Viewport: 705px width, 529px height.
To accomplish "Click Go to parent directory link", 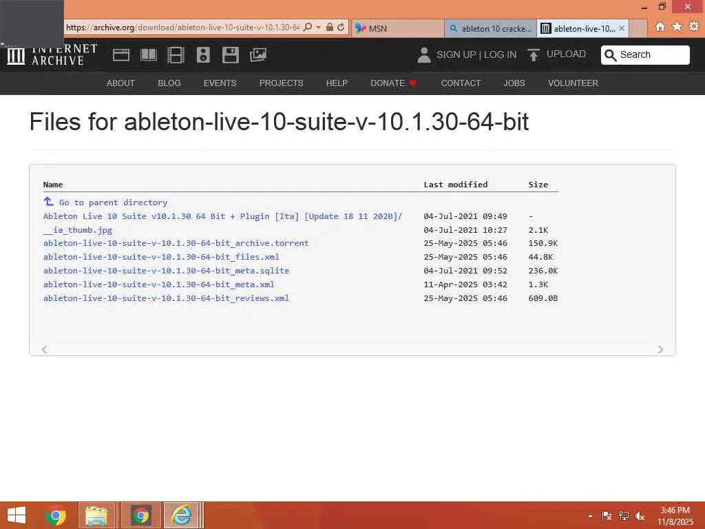I will 114,203.
